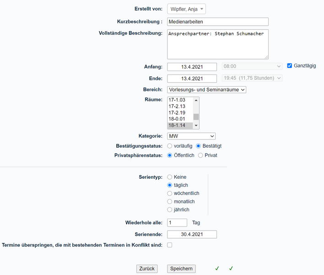The width and height of the screenshot is (324, 275).
Task: Focus the Serienende date field
Action: [192, 235]
